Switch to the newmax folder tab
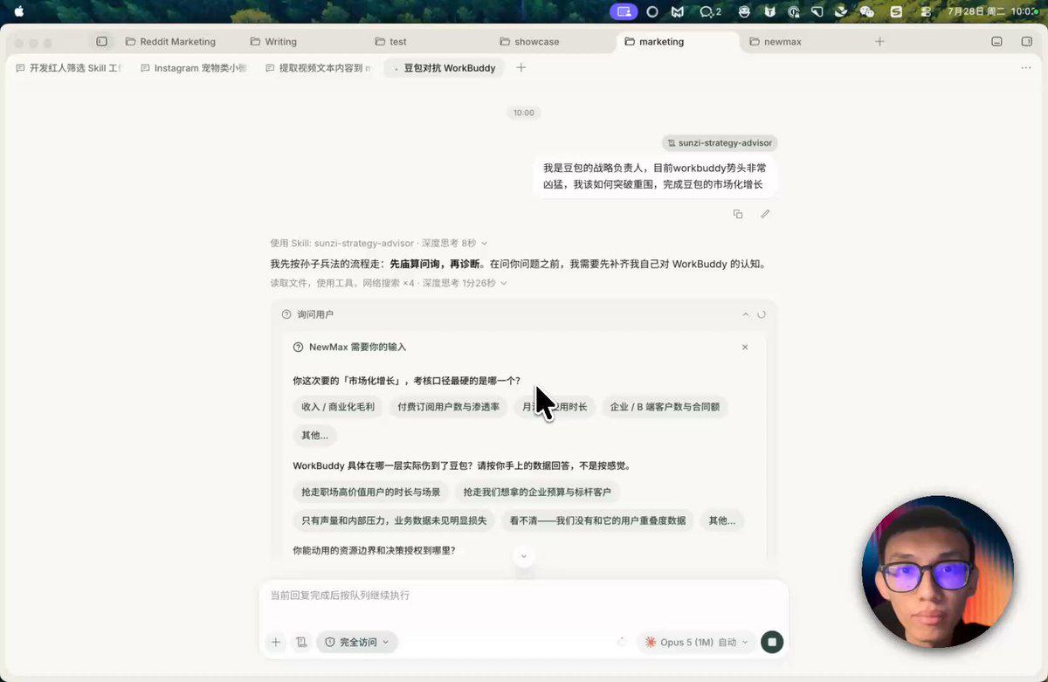This screenshot has height=682, width=1048. click(x=775, y=41)
